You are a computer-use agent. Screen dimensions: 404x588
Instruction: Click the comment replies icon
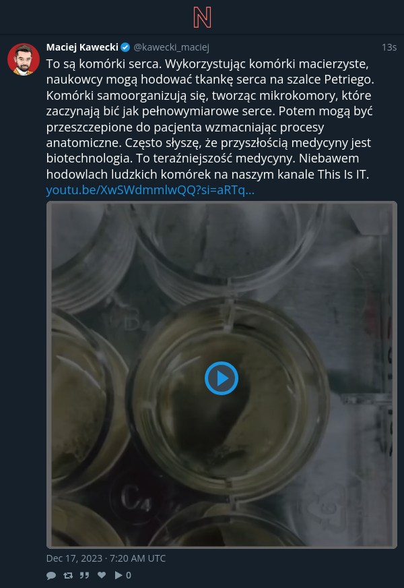[x=51, y=575]
